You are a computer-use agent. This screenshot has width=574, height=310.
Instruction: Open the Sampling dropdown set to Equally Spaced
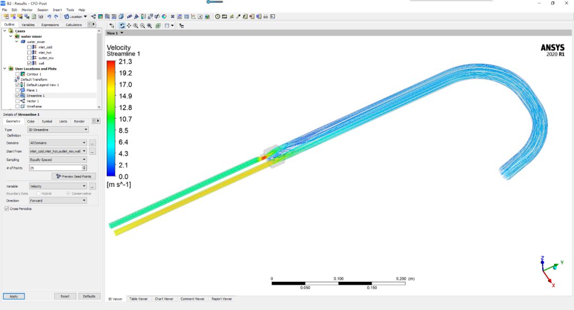click(x=58, y=160)
